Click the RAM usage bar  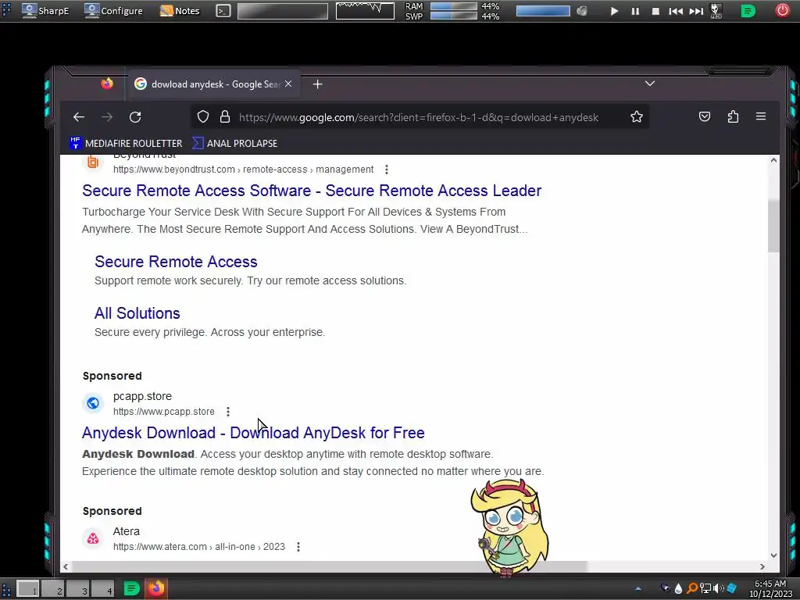(454, 6)
